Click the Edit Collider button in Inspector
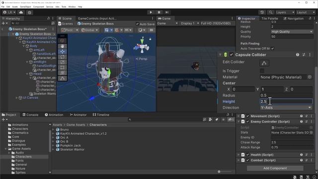Viewport: 318px width, 179px height. tap(264, 63)
